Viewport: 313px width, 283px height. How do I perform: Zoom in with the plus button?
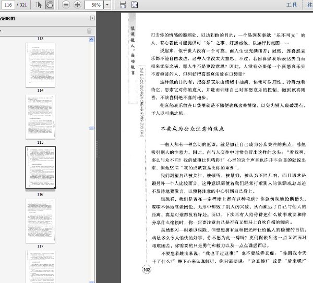(x=77, y=5)
